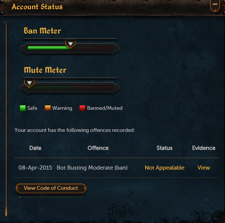Image resolution: width=225 pixels, height=223 pixels.
Task: Click the green Safe legend swatch
Action: click(23, 108)
